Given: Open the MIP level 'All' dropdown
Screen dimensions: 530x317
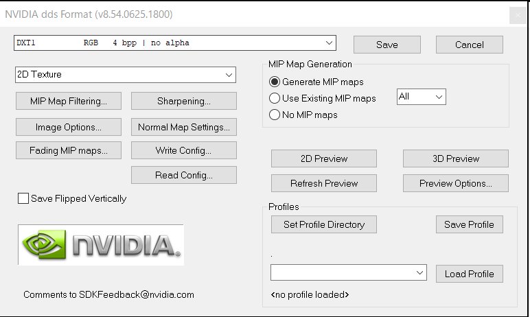Looking at the screenshot, I should tap(439, 97).
